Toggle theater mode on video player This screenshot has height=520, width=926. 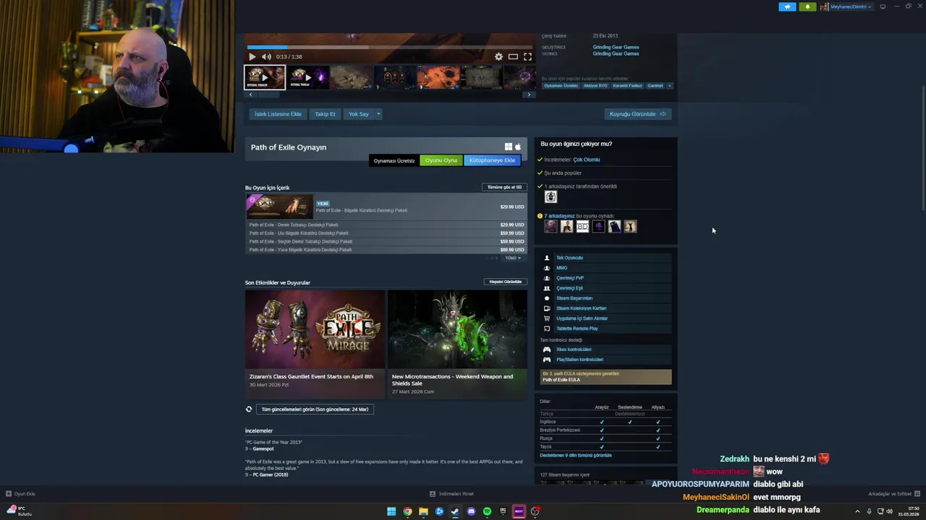513,56
